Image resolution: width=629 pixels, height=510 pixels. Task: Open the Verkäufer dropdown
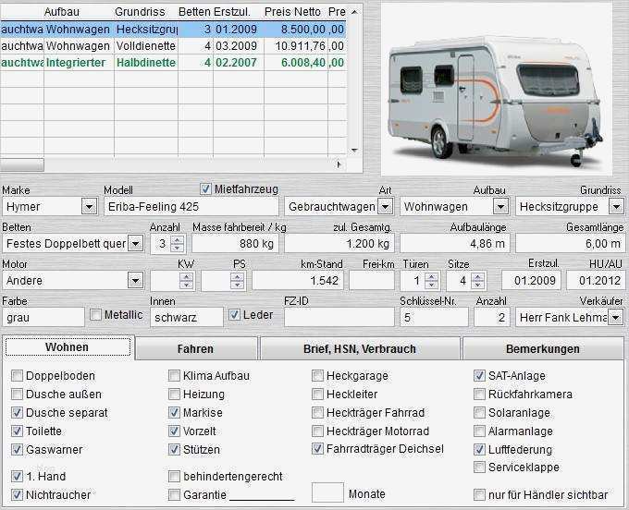616,317
